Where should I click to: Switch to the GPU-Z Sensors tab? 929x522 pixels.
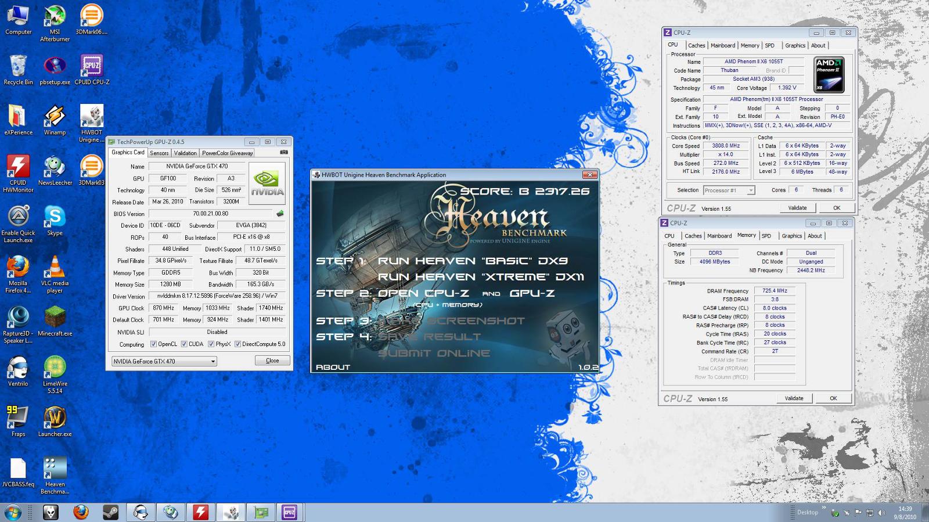tap(159, 153)
